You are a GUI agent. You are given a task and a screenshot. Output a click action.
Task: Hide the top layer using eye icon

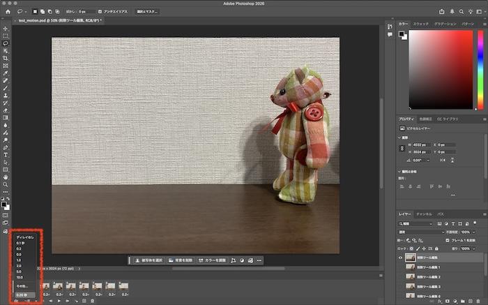(x=400, y=257)
